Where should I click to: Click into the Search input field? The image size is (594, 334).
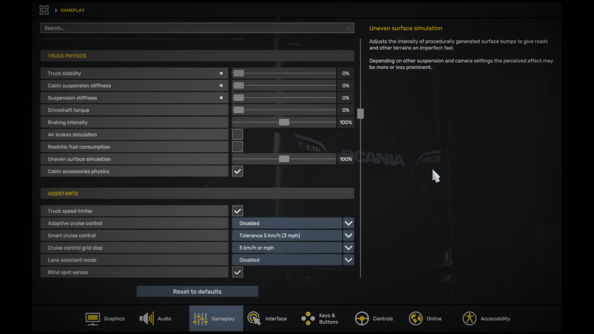pos(197,28)
